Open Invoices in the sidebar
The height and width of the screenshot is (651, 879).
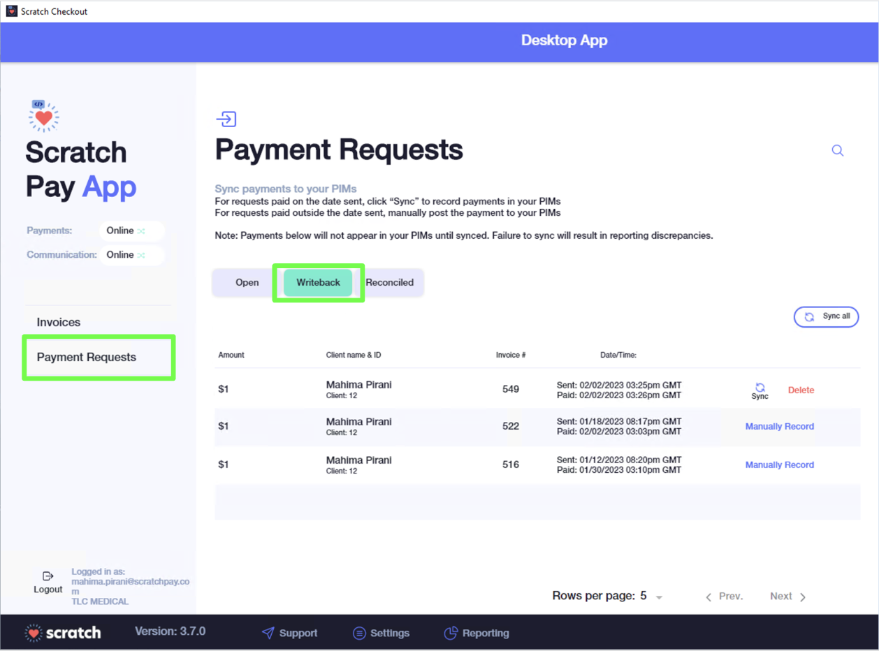click(59, 322)
